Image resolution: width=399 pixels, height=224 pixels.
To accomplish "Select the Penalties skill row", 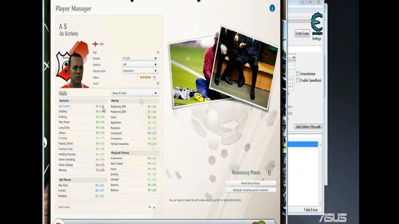I will point(82,196).
